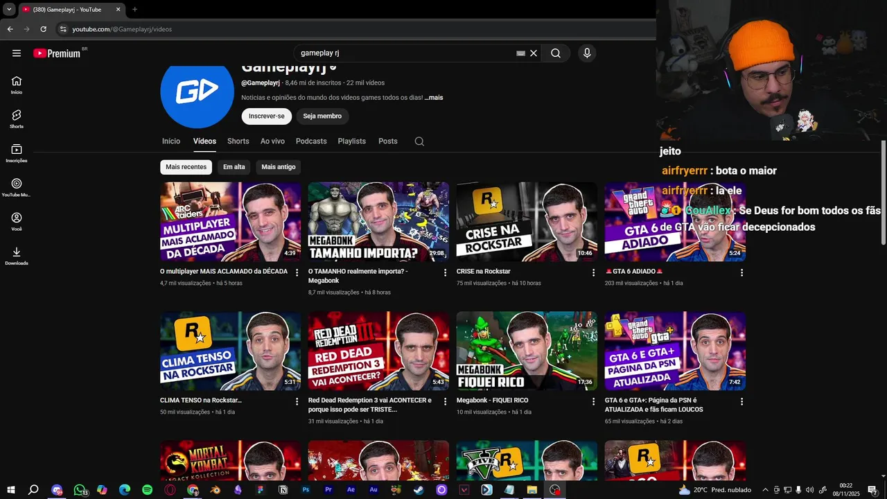
Task: Open options for CLIMA TENSO na Rockstar video
Action: coord(297,402)
